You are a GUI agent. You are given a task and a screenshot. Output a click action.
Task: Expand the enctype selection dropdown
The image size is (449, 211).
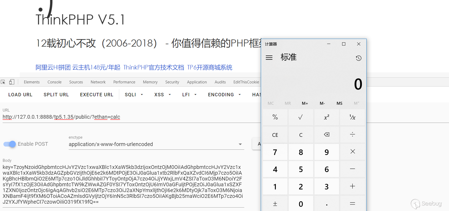click(156, 144)
